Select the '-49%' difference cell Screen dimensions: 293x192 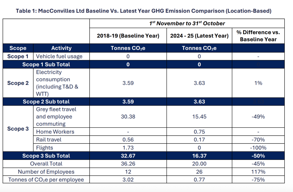pyautogui.click(x=258, y=117)
